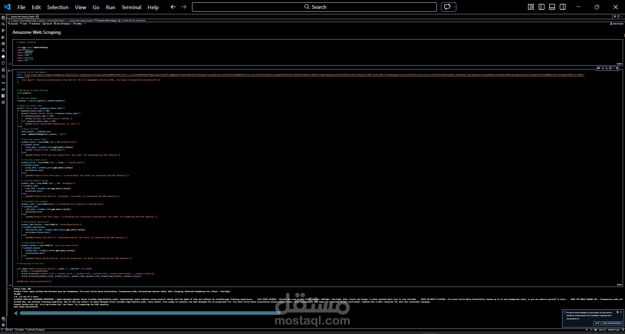Split the notebook editor to the right
The width and height of the screenshot is (625, 334).
[x=618, y=16]
